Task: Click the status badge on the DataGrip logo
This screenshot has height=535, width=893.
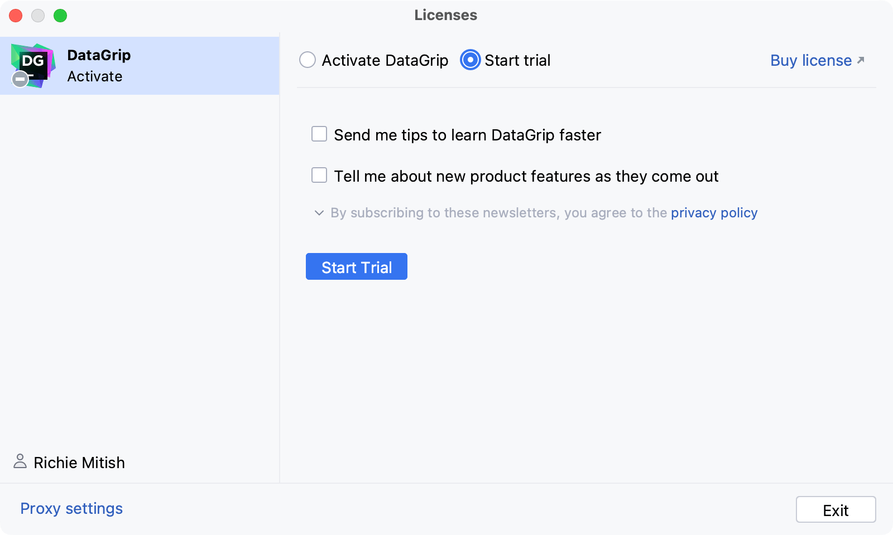Action: [x=20, y=79]
